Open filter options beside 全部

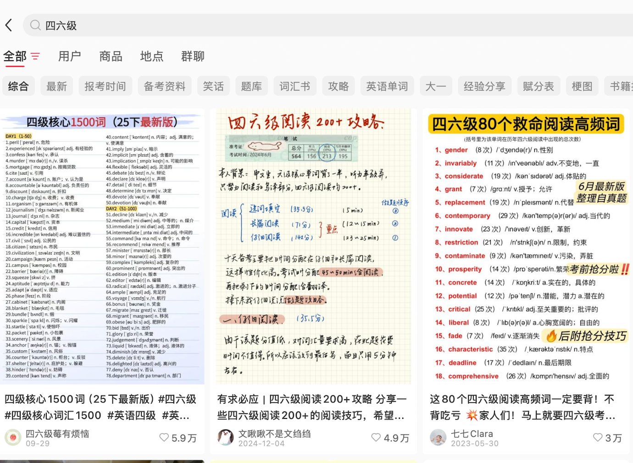tap(35, 56)
